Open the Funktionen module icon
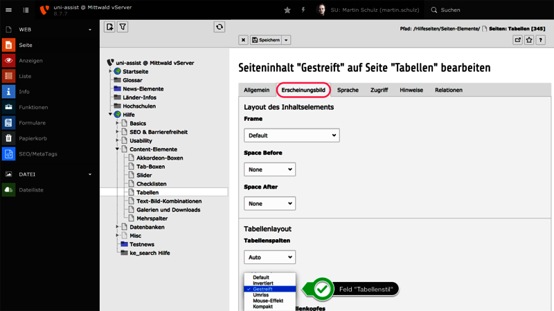Image resolution: width=554 pixels, height=311 pixels. point(8,107)
